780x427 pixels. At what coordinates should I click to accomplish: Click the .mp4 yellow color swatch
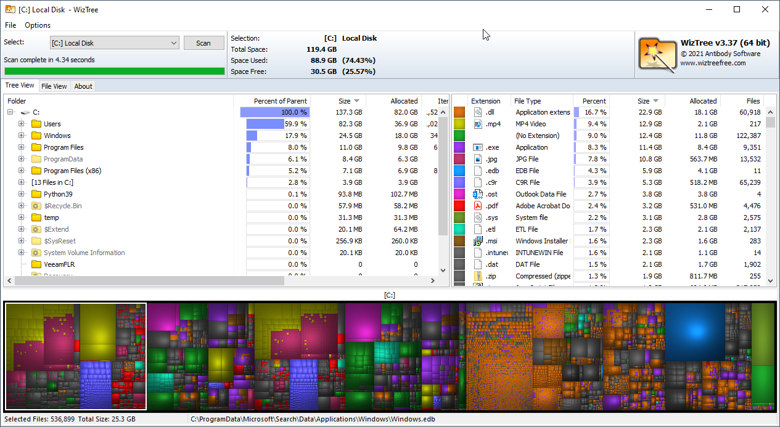pos(459,124)
